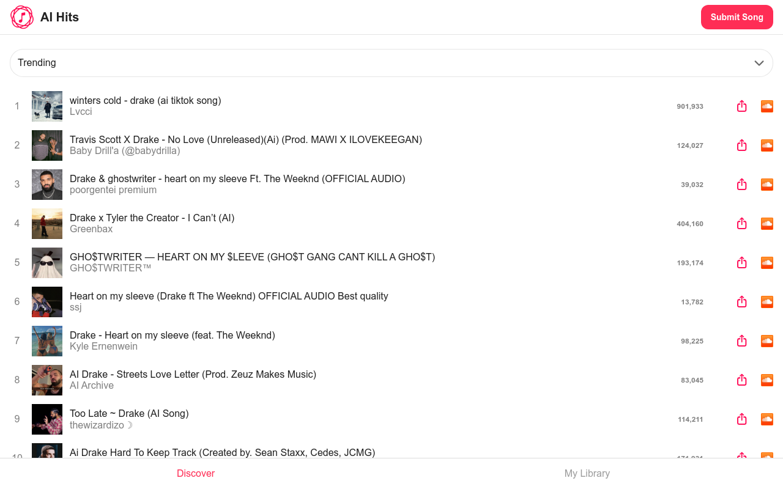783x489 pixels.
Task: Select 'Too Late ~ Drake (AI Song)' title
Action: tap(129, 413)
